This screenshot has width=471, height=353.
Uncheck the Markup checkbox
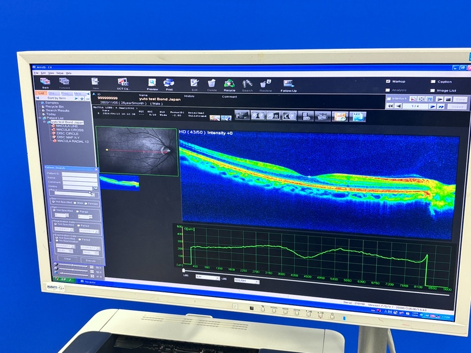[387, 81]
